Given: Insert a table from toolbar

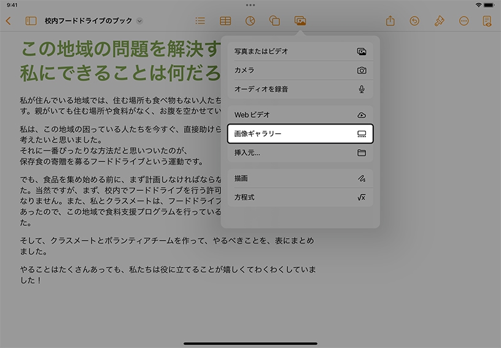Looking at the screenshot, I should coord(225,21).
